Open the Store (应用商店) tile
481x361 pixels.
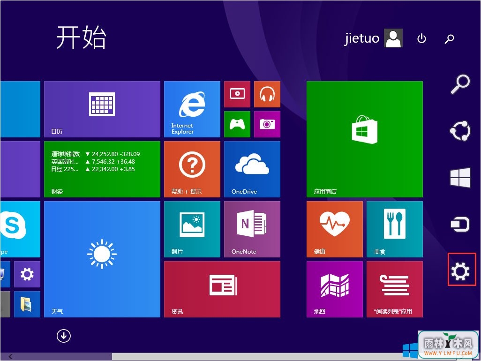click(x=364, y=139)
